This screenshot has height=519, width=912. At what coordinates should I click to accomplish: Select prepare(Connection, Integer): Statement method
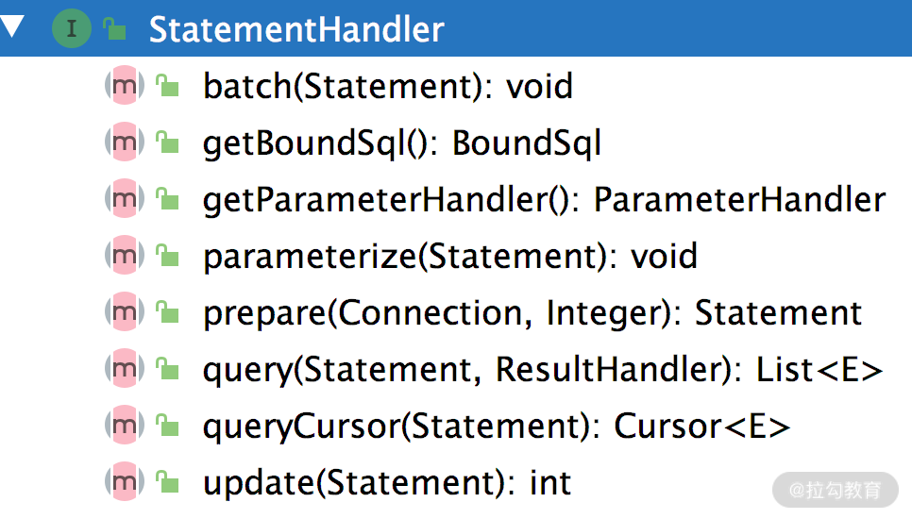[x=532, y=313]
